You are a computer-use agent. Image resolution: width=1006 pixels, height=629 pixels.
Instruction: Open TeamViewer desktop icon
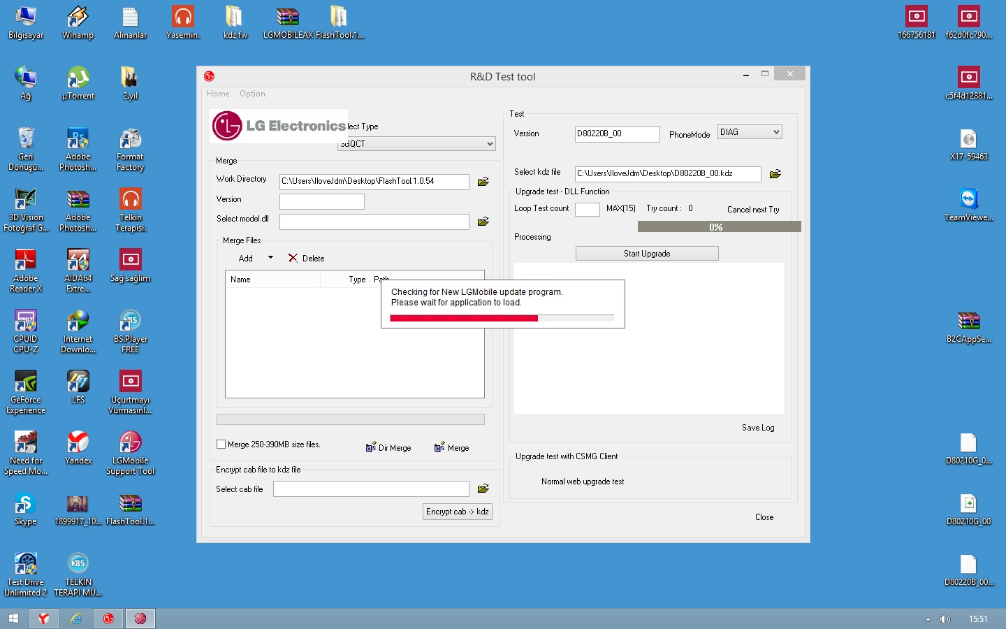click(969, 205)
